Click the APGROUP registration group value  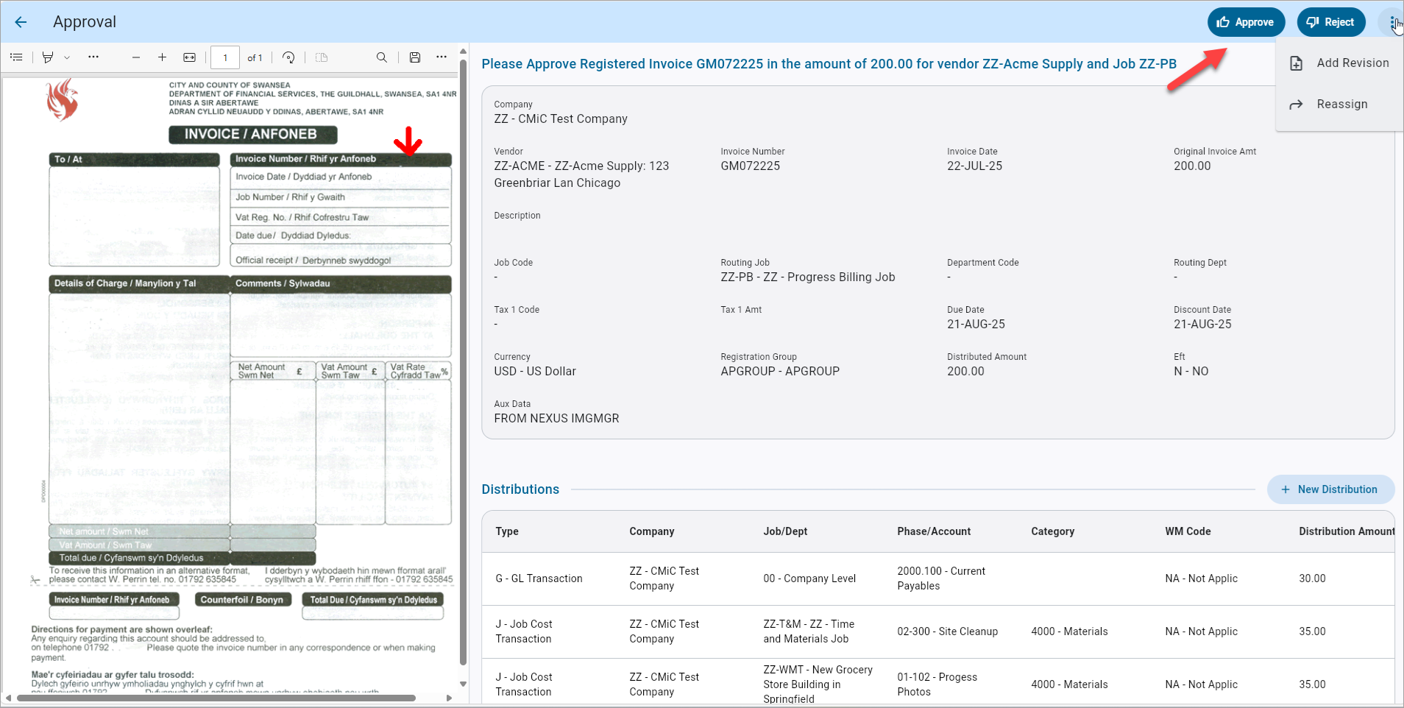[x=780, y=372]
